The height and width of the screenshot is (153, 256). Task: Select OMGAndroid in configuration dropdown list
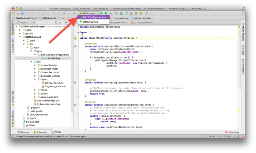[x=94, y=22]
